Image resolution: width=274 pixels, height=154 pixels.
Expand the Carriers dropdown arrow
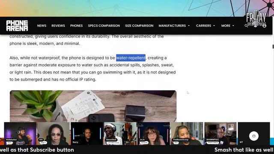click(x=214, y=26)
